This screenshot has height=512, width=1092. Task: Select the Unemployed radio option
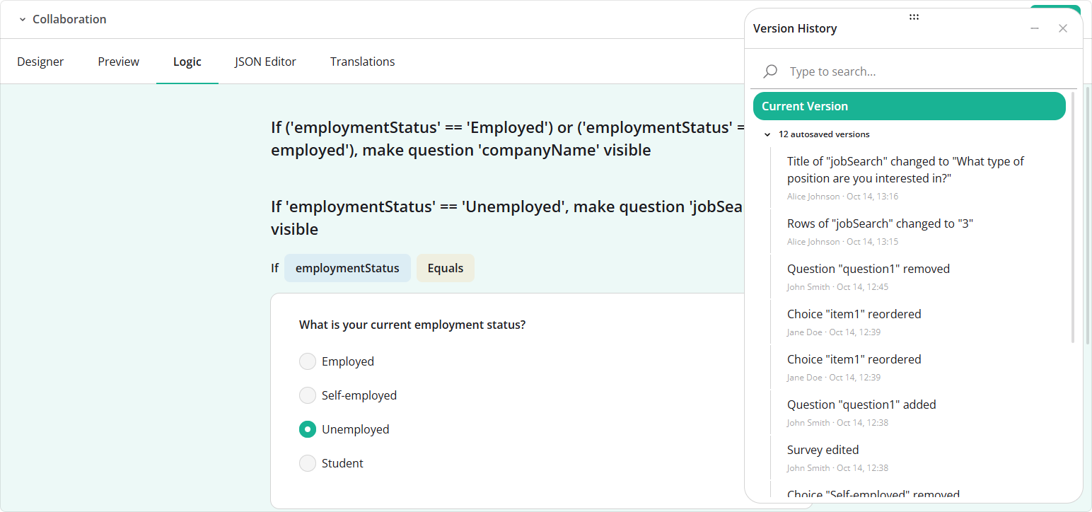[307, 429]
